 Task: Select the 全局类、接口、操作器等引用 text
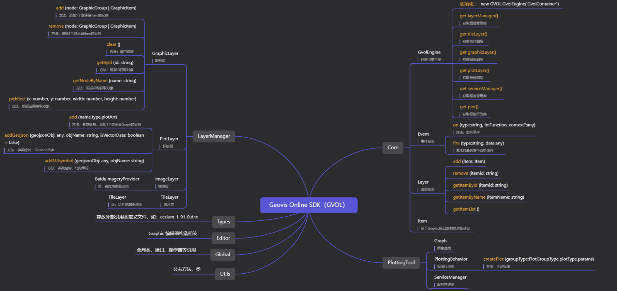[166, 250]
